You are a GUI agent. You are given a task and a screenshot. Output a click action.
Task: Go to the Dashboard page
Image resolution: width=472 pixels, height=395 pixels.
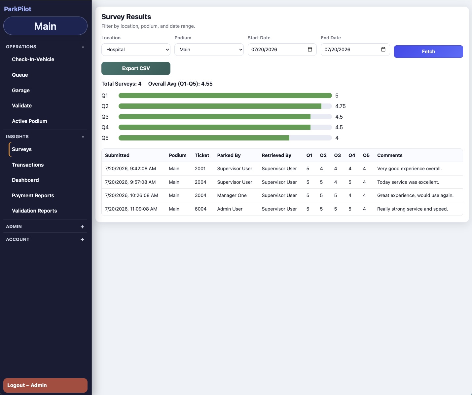tap(25, 180)
